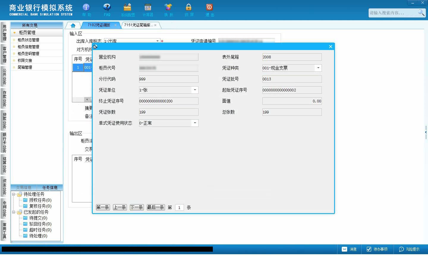Go to the home tab icon
The width and height of the screenshot is (428, 256).
[73, 26]
